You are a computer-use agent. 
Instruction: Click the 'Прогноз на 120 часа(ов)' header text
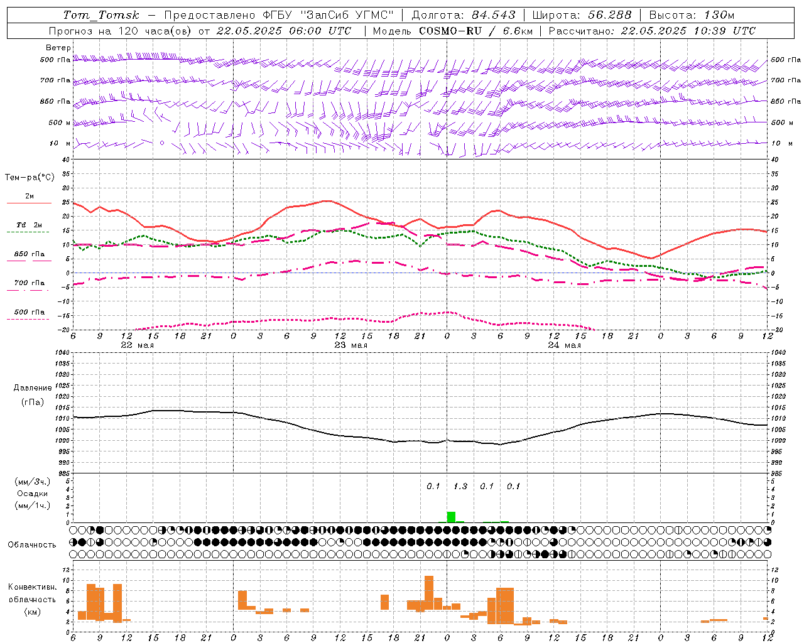click(121, 31)
